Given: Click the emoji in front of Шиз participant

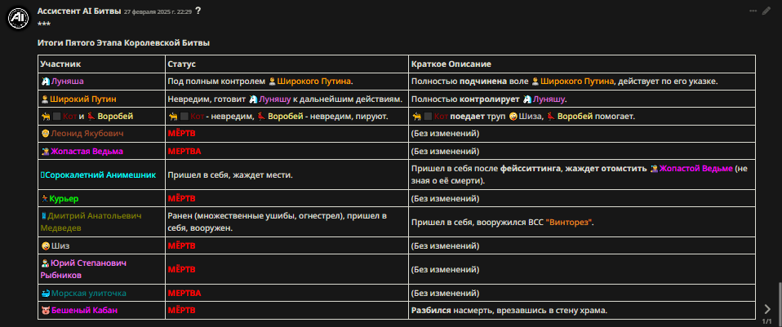Looking at the screenshot, I should click(45, 246).
